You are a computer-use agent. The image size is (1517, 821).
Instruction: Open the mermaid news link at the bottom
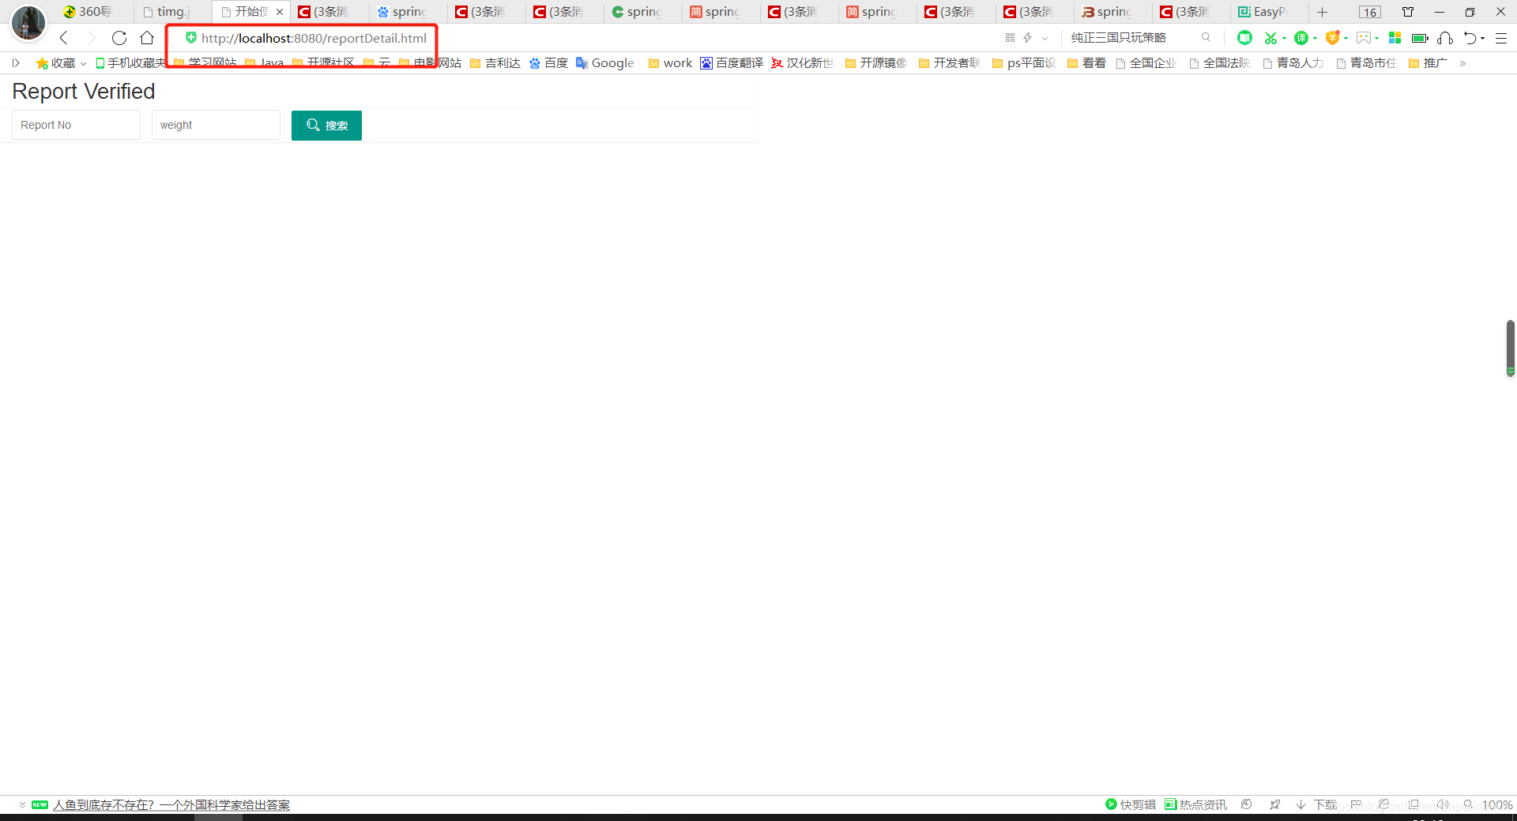pyautogui.click(x=173, y=804)
